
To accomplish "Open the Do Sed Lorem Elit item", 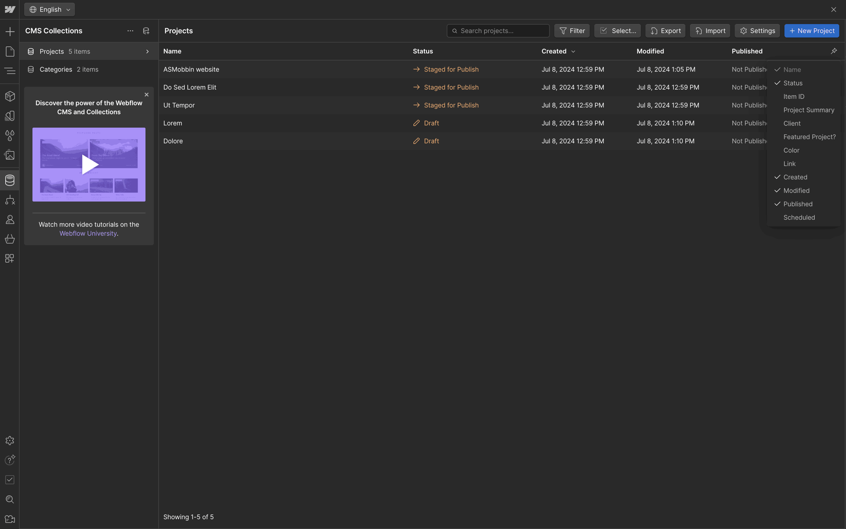I will click(190, 87).
